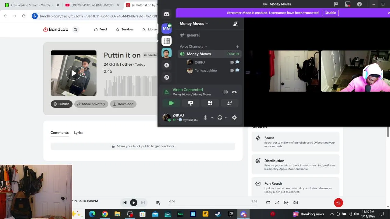The image size is (390, 219).
Task: Open Discord home direct messages icon
Action: tap(166, 14)
